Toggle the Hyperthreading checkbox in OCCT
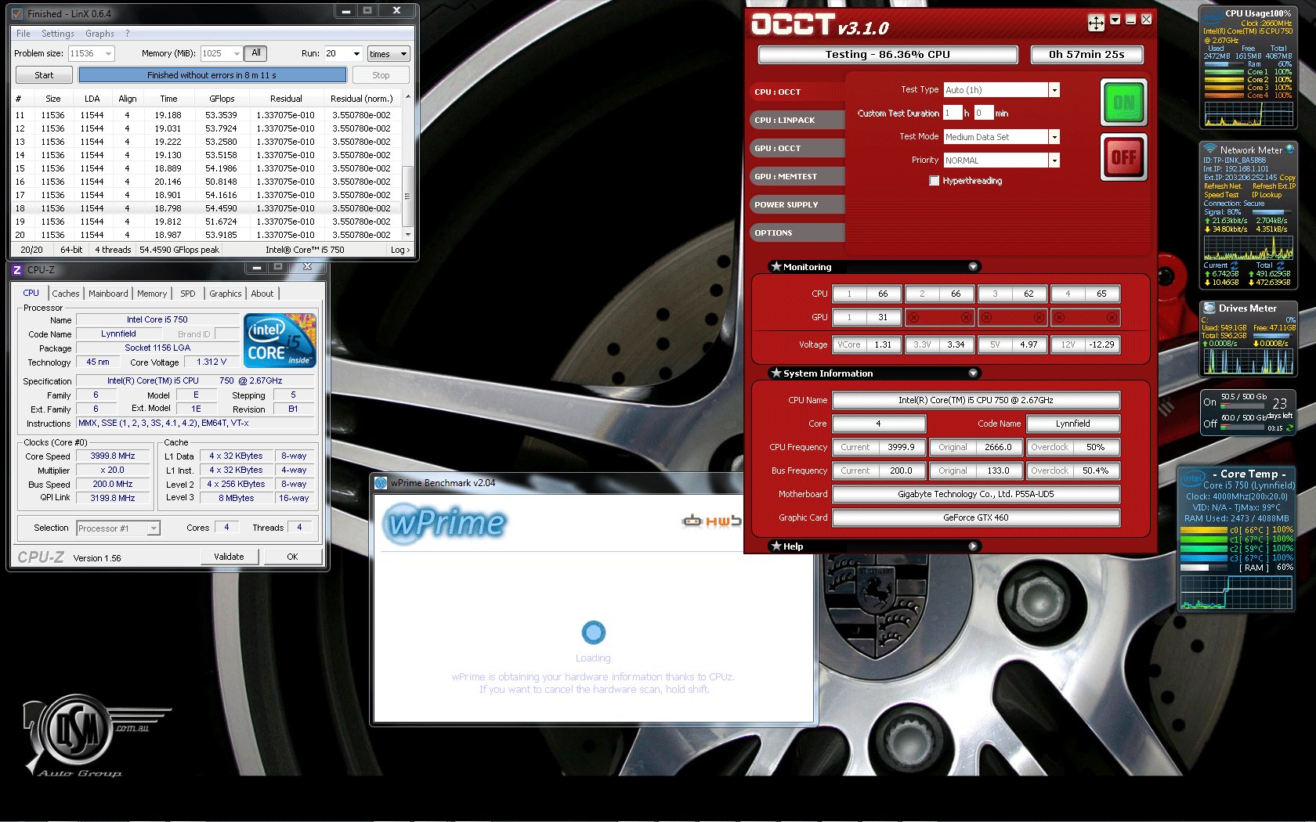1316x822 pixels. point(934,181)
